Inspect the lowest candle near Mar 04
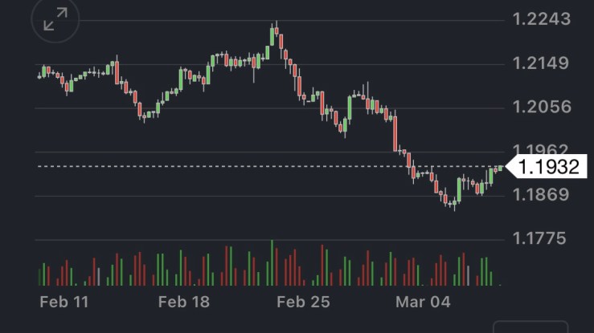This screenshot has height=333, width=594. (x=453, y=204)
